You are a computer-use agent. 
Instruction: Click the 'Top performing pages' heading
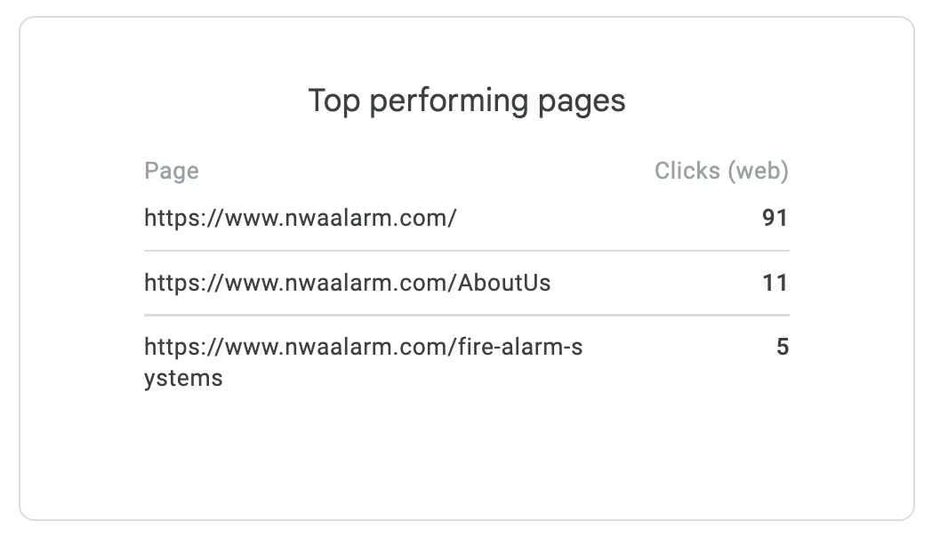point(466,100)
